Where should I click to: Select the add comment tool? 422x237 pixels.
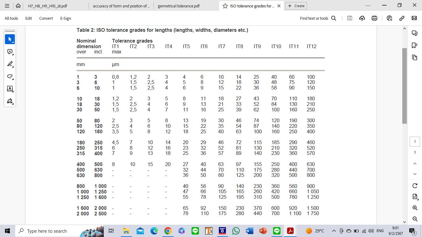point(10,52)
